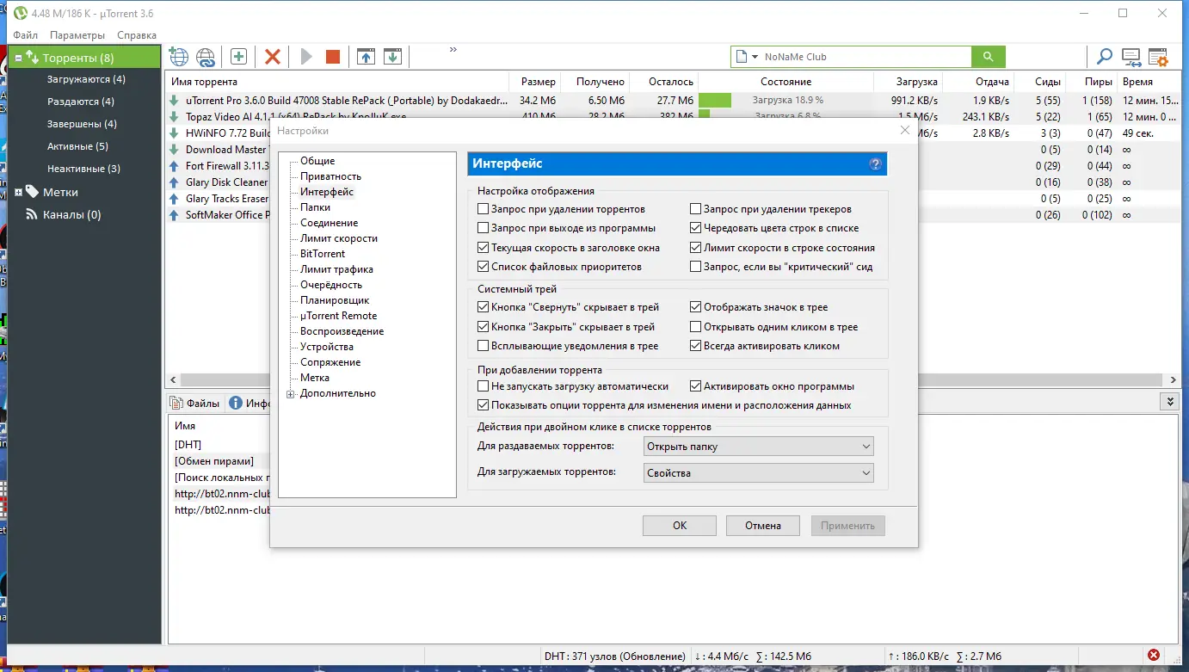1189x672 pixels.
Task: Open "Для раздаваемых торрентов" dropdown
Action: (759, 447)
